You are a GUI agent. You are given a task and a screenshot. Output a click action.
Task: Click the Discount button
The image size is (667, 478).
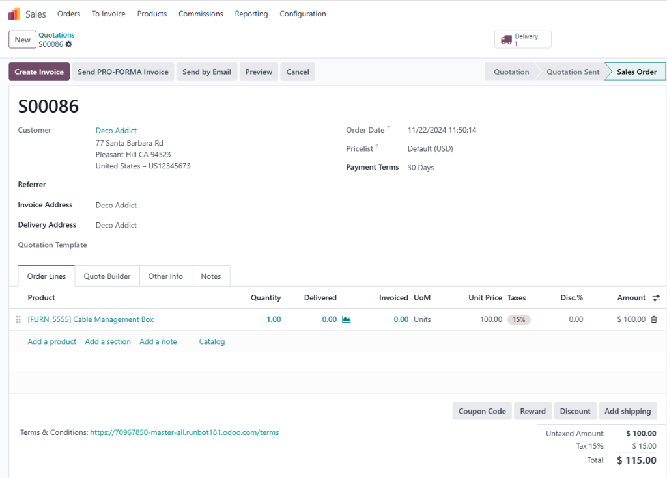(575, 411)
